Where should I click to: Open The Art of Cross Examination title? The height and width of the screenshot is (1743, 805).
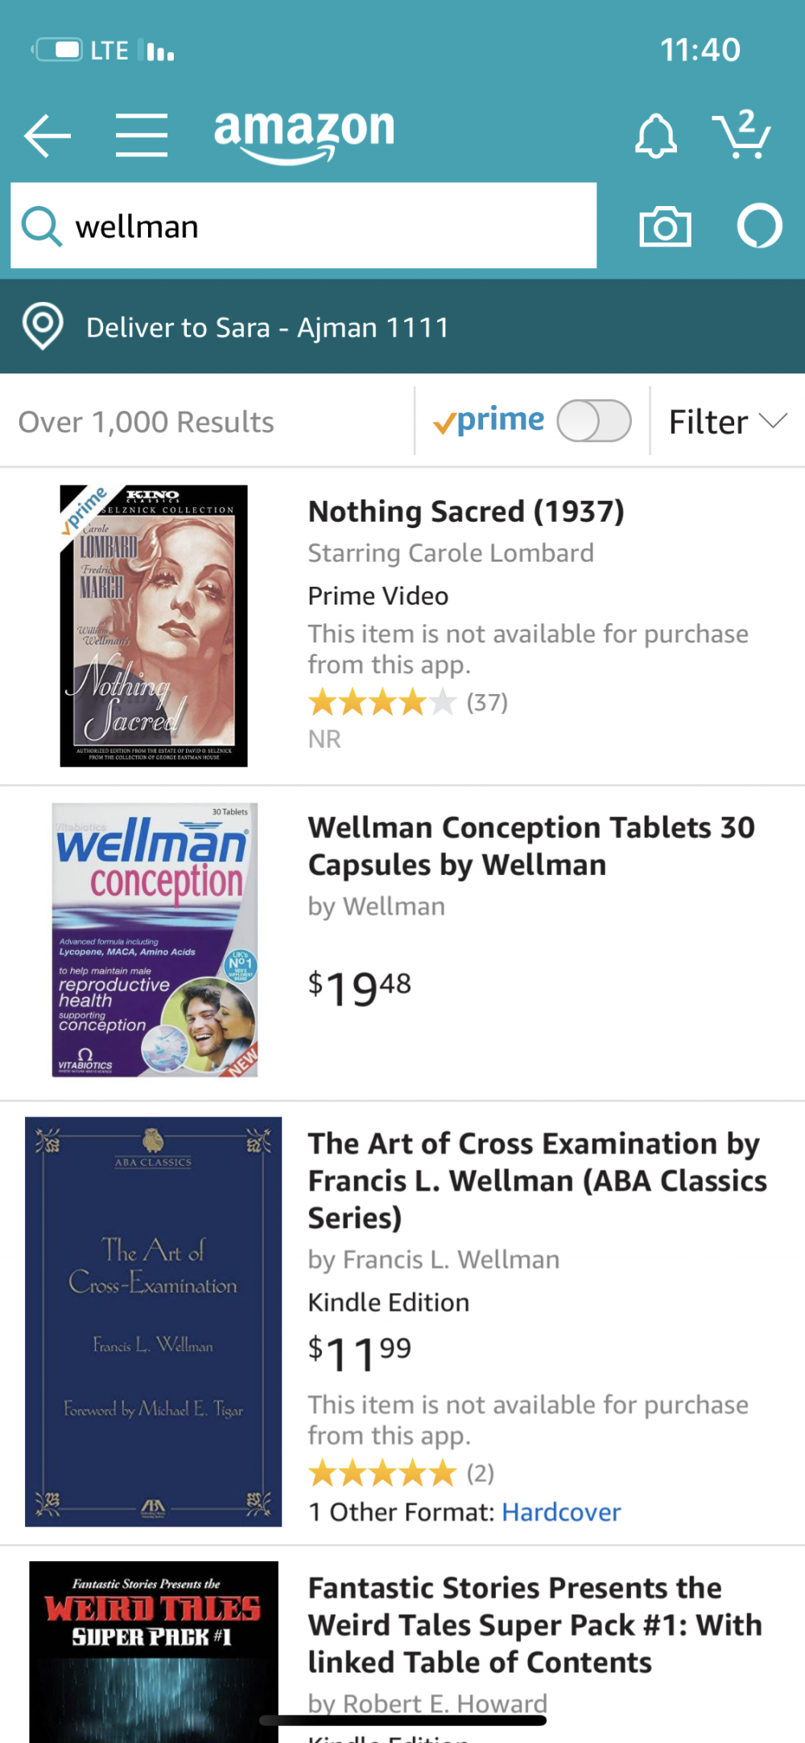tap(537, 1180)
